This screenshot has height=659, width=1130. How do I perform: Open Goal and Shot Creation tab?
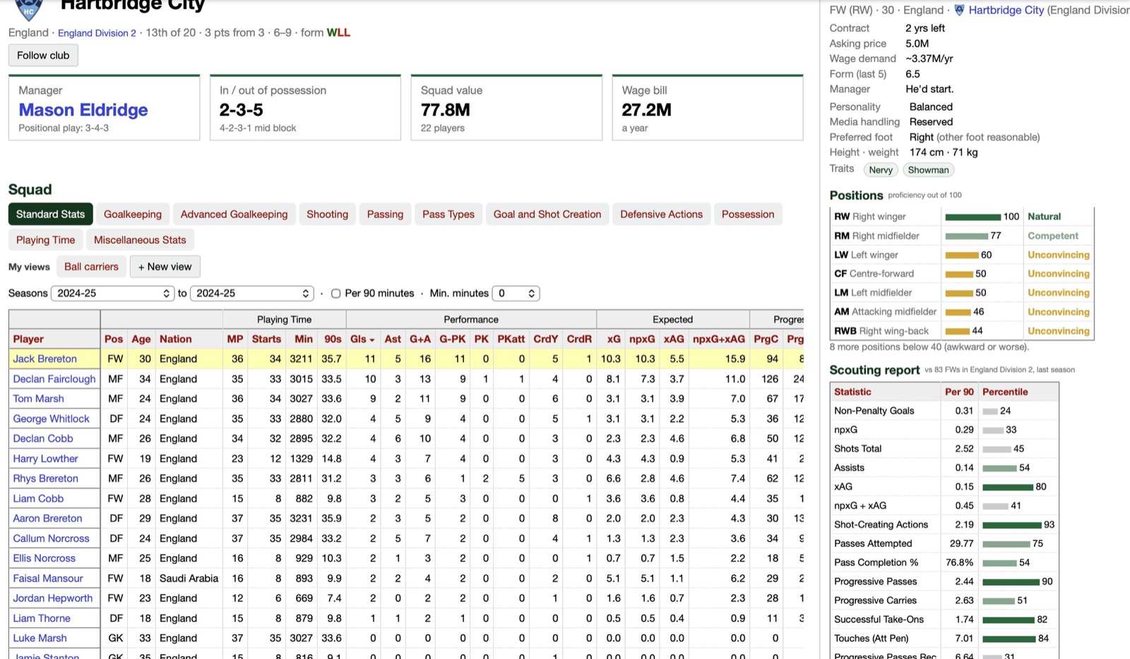[x=547, y=214]
